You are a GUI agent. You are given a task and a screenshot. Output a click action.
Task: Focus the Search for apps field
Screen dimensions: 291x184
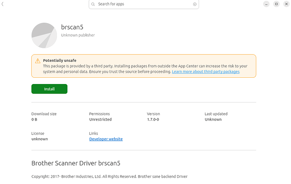[144, 4]
